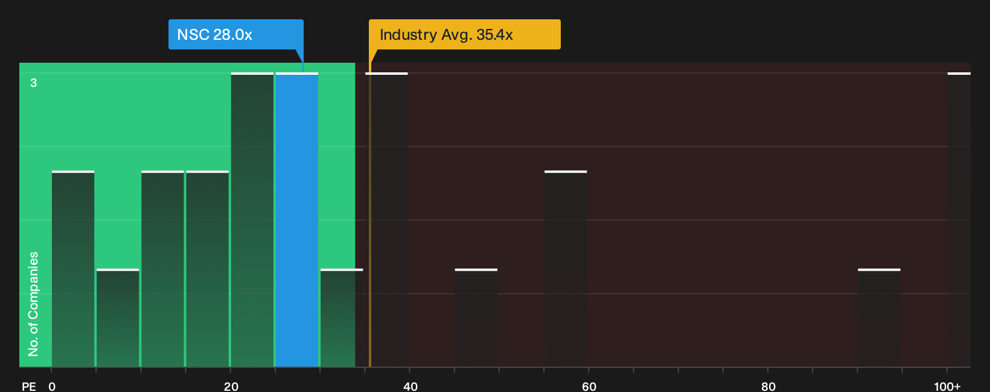Click the No. of Companies axis title
This screenshot has height=392, width=990.
33,304
